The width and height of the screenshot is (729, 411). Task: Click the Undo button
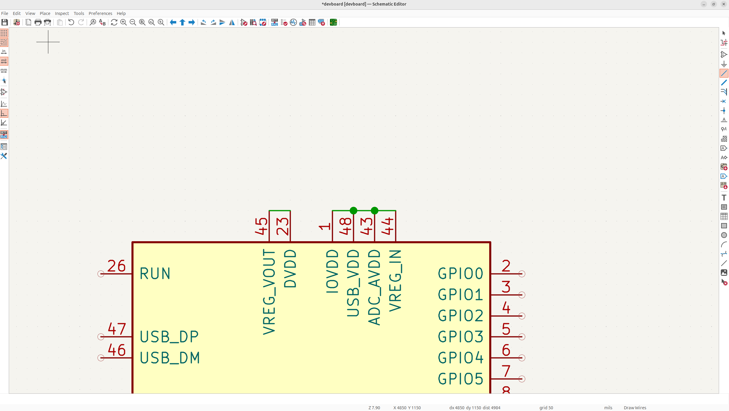coord(71,22)
